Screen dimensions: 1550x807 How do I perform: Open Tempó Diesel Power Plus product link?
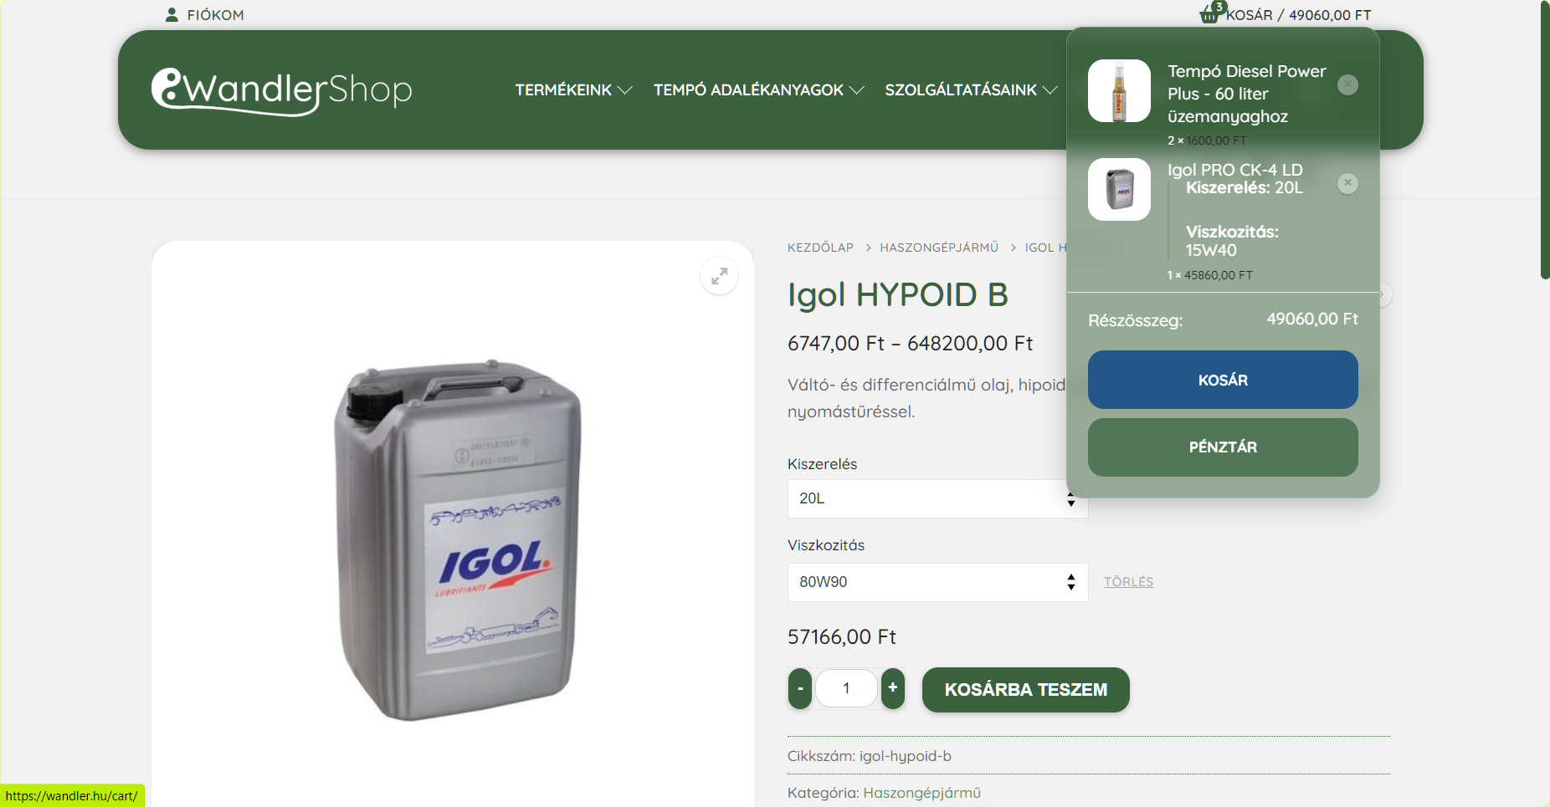[1247, 94]
